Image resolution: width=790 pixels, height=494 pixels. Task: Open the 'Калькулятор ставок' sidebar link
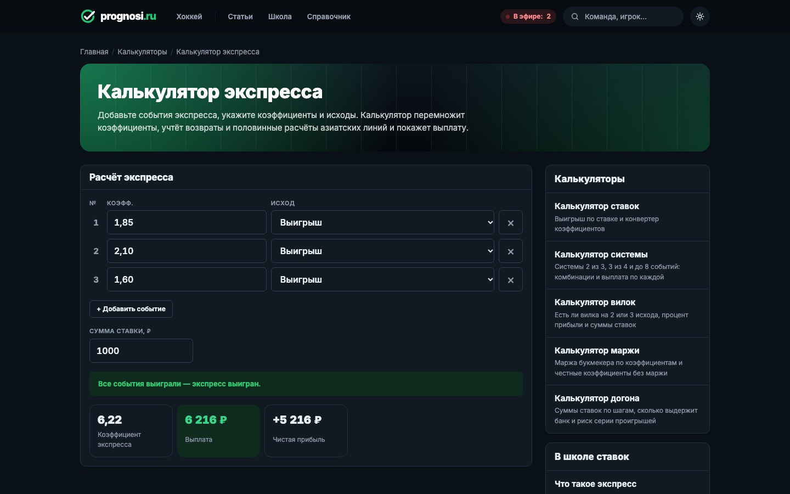point(628,217)
